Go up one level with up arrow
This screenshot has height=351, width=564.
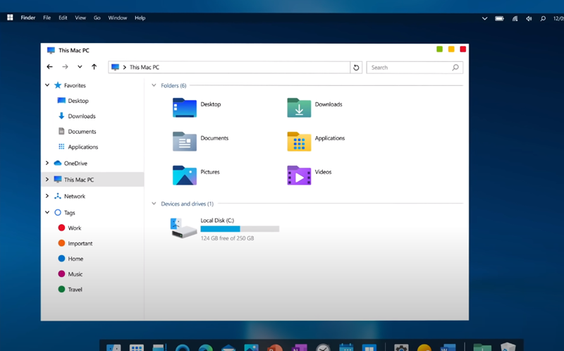click(x=94, y=67)
